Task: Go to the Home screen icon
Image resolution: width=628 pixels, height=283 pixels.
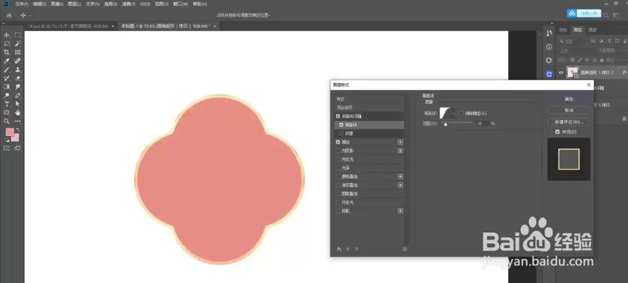Action: tap(9, 16)
